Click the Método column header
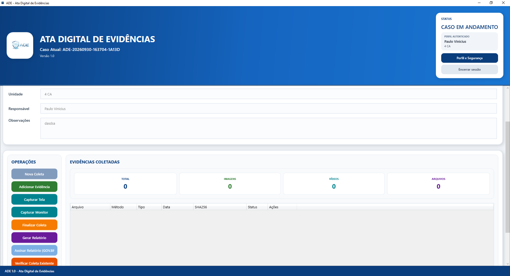The image size is (510, 276). pyautogui.click(x=124, y=207)
